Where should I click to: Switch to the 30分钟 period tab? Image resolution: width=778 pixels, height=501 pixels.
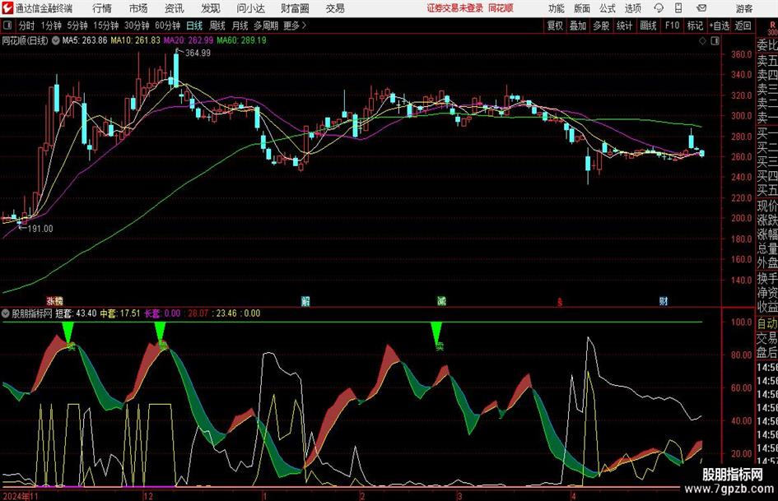coord(137,26)
